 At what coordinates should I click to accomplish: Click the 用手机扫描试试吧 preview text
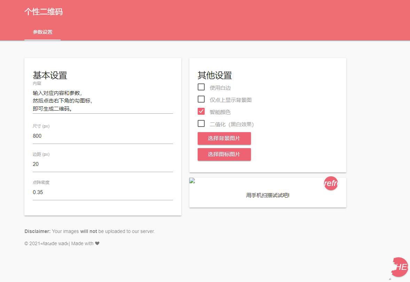[x=267, y=195]
